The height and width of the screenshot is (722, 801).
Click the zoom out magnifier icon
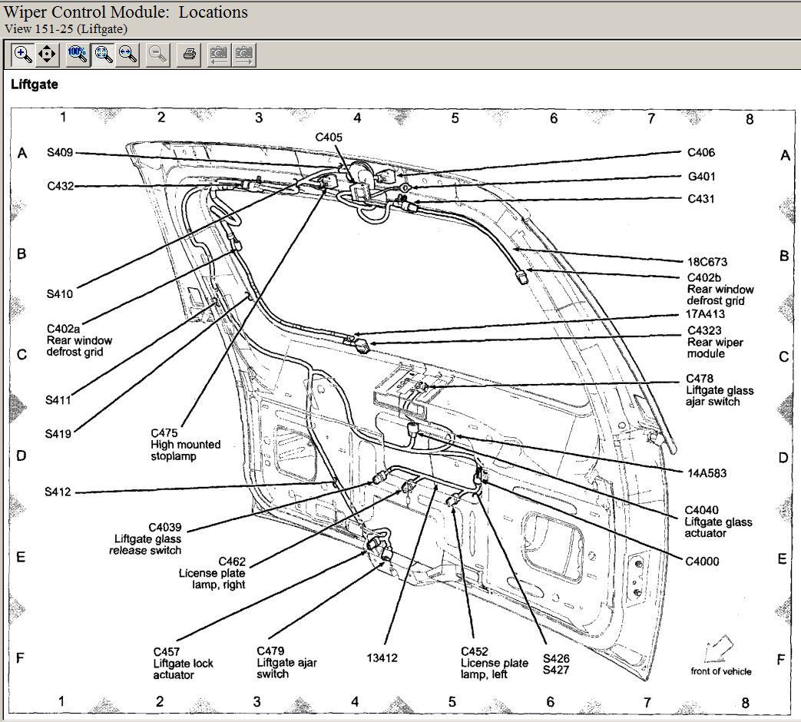pos(157,55)
